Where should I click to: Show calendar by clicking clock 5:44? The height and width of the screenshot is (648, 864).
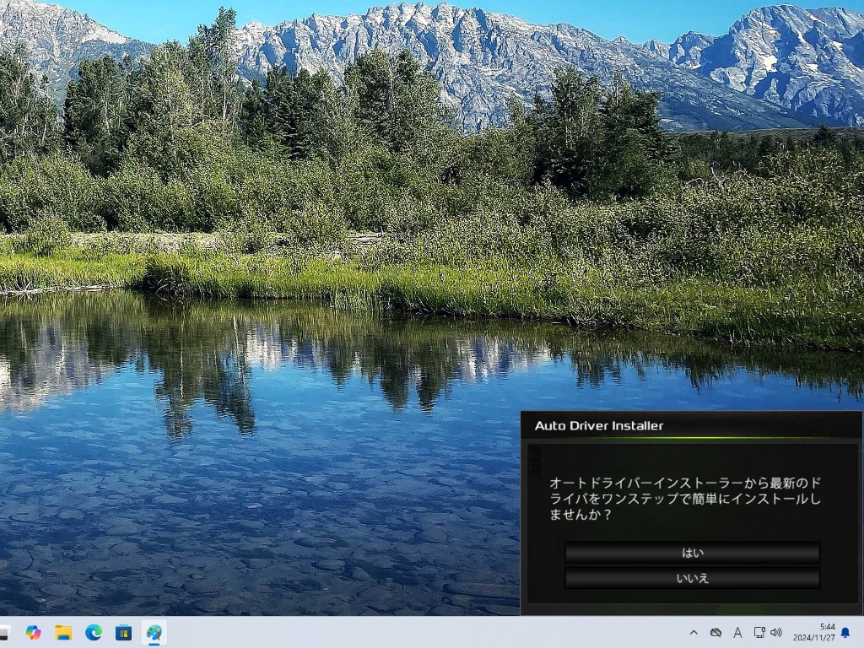(x=814, y=632)
